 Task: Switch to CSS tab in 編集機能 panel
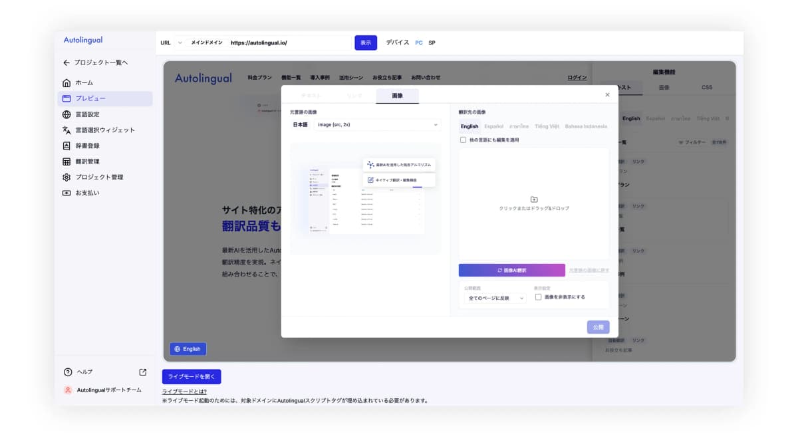(707, 88)
